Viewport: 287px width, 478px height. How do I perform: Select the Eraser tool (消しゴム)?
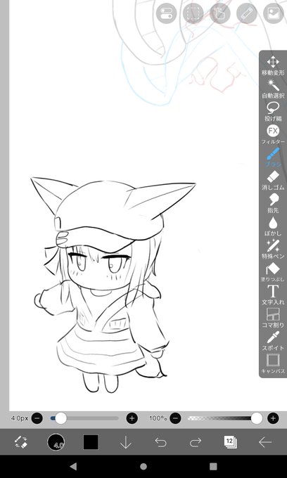coord(273,181)
